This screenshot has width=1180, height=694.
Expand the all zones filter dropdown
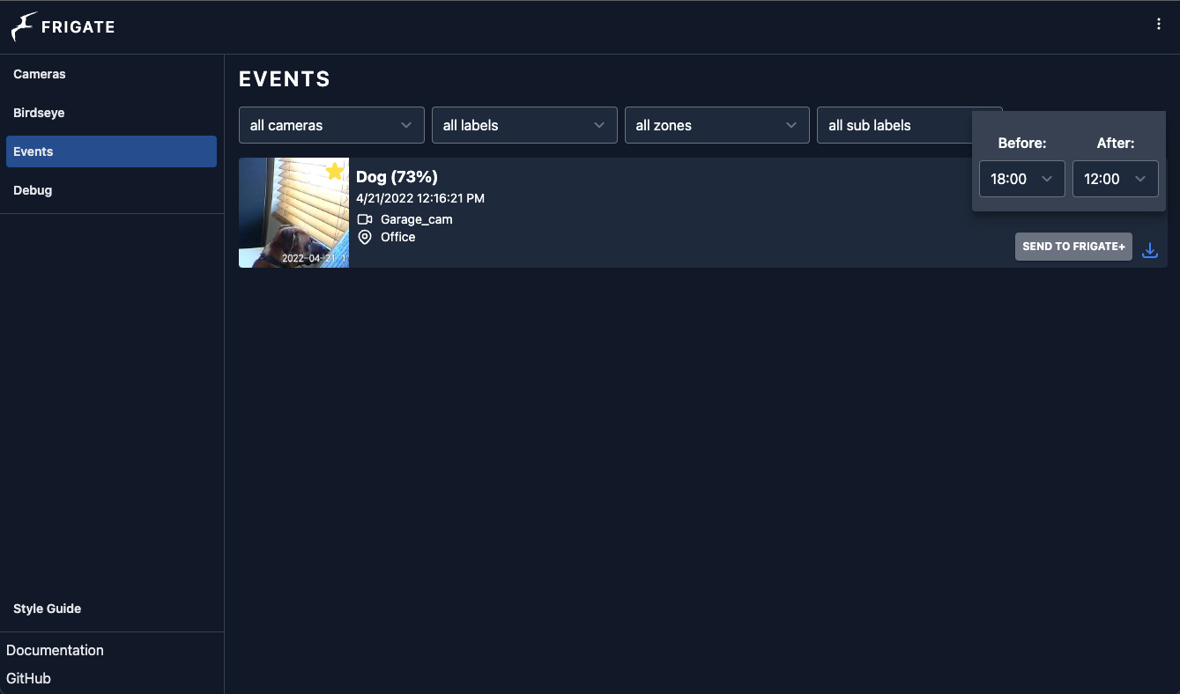pos(716,125)
